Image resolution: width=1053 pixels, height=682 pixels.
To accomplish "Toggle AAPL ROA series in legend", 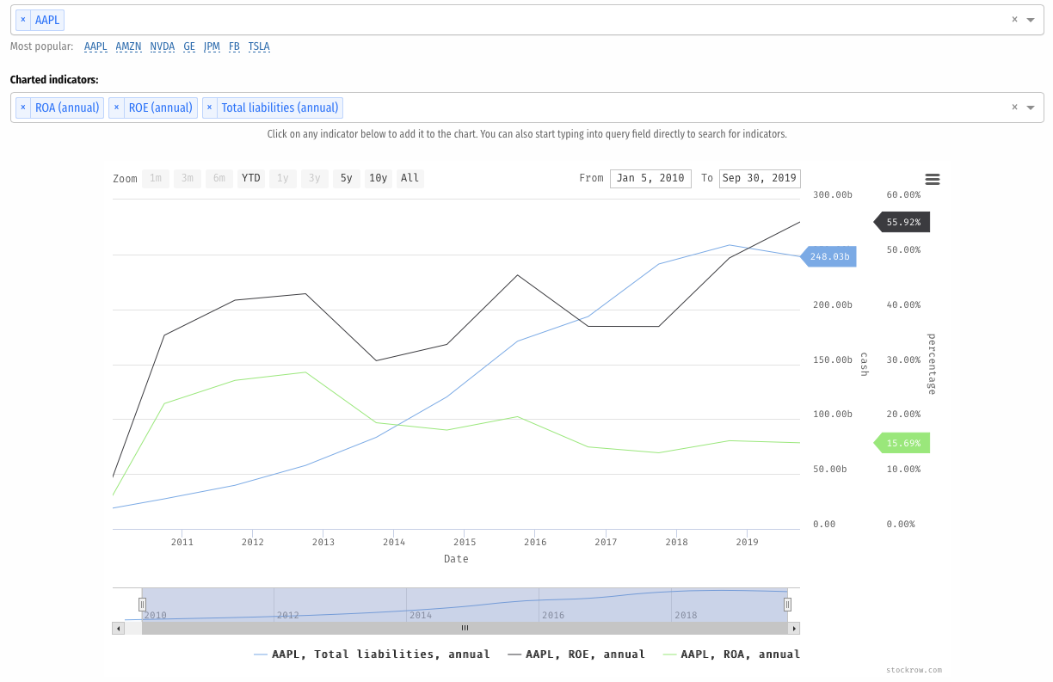I will (731, 654).
